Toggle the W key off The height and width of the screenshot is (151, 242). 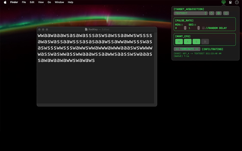pos(179,41)
